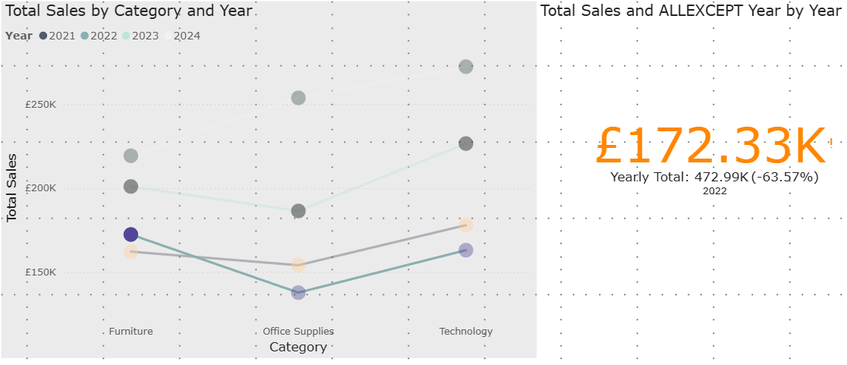Select the peach Furniture data marker

[131, 251]
